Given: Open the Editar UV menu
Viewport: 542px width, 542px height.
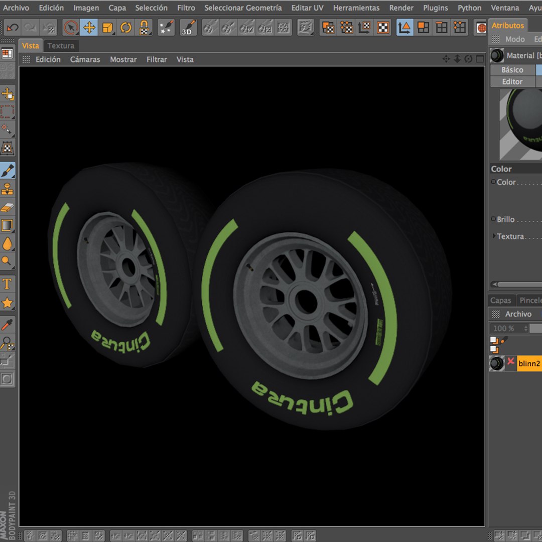Looking at the screenshot, I should click(x=307, y=8).
